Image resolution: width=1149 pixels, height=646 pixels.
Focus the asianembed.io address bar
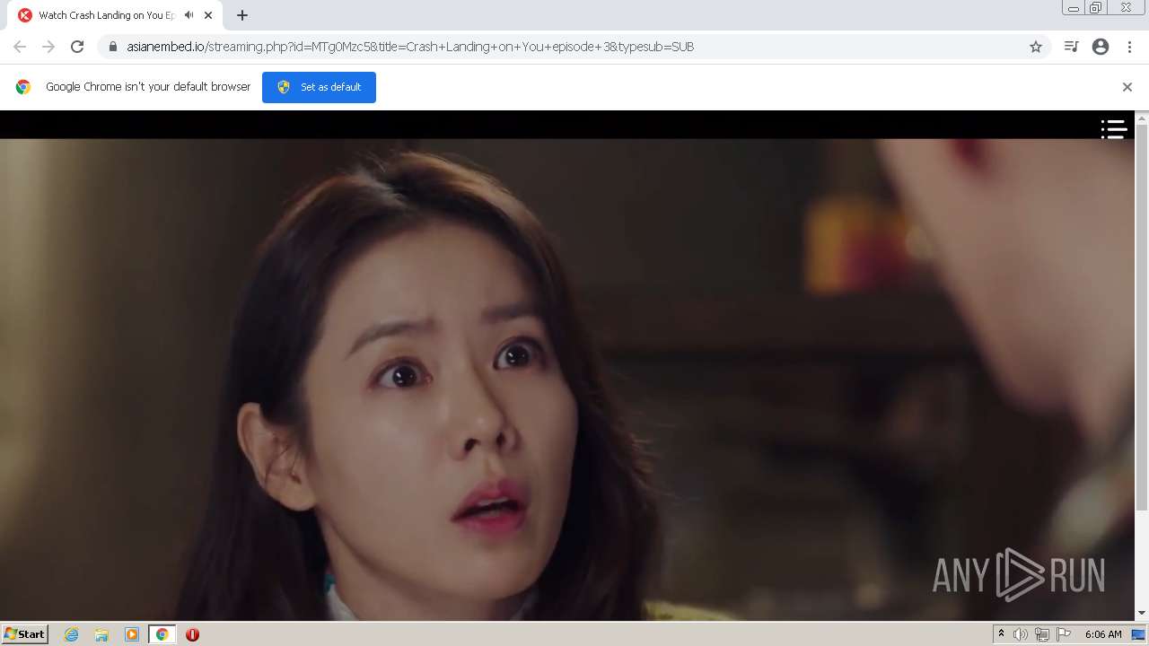(574, 47)
